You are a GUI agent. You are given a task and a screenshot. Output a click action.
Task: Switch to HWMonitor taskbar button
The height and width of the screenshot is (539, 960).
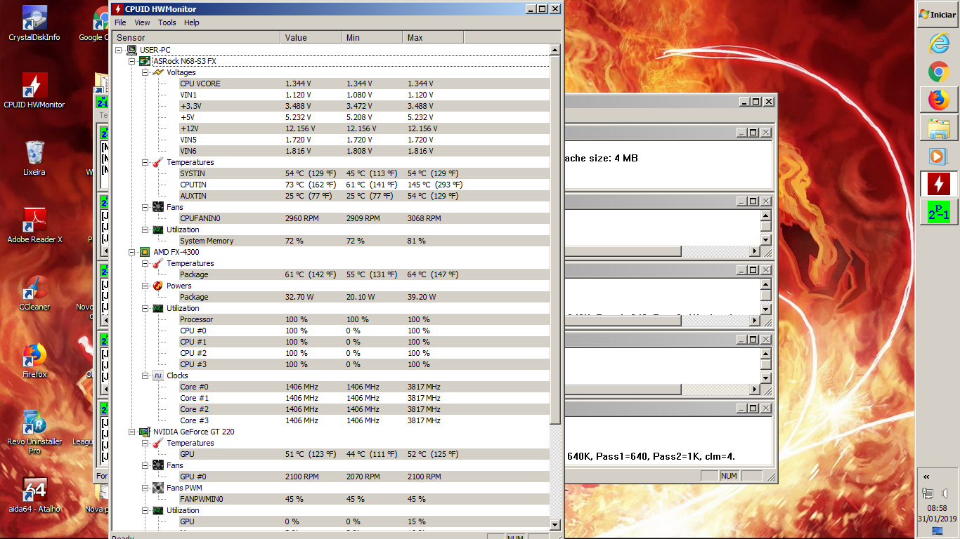click(x=938, y=184)
